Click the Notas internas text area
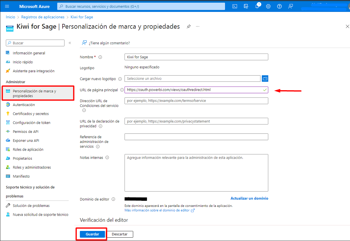Viewport: 350px width, 241px height. tap(196, 173)
